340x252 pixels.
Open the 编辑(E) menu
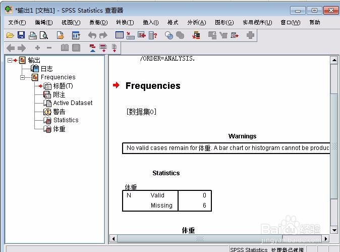[x=43, y=22]
